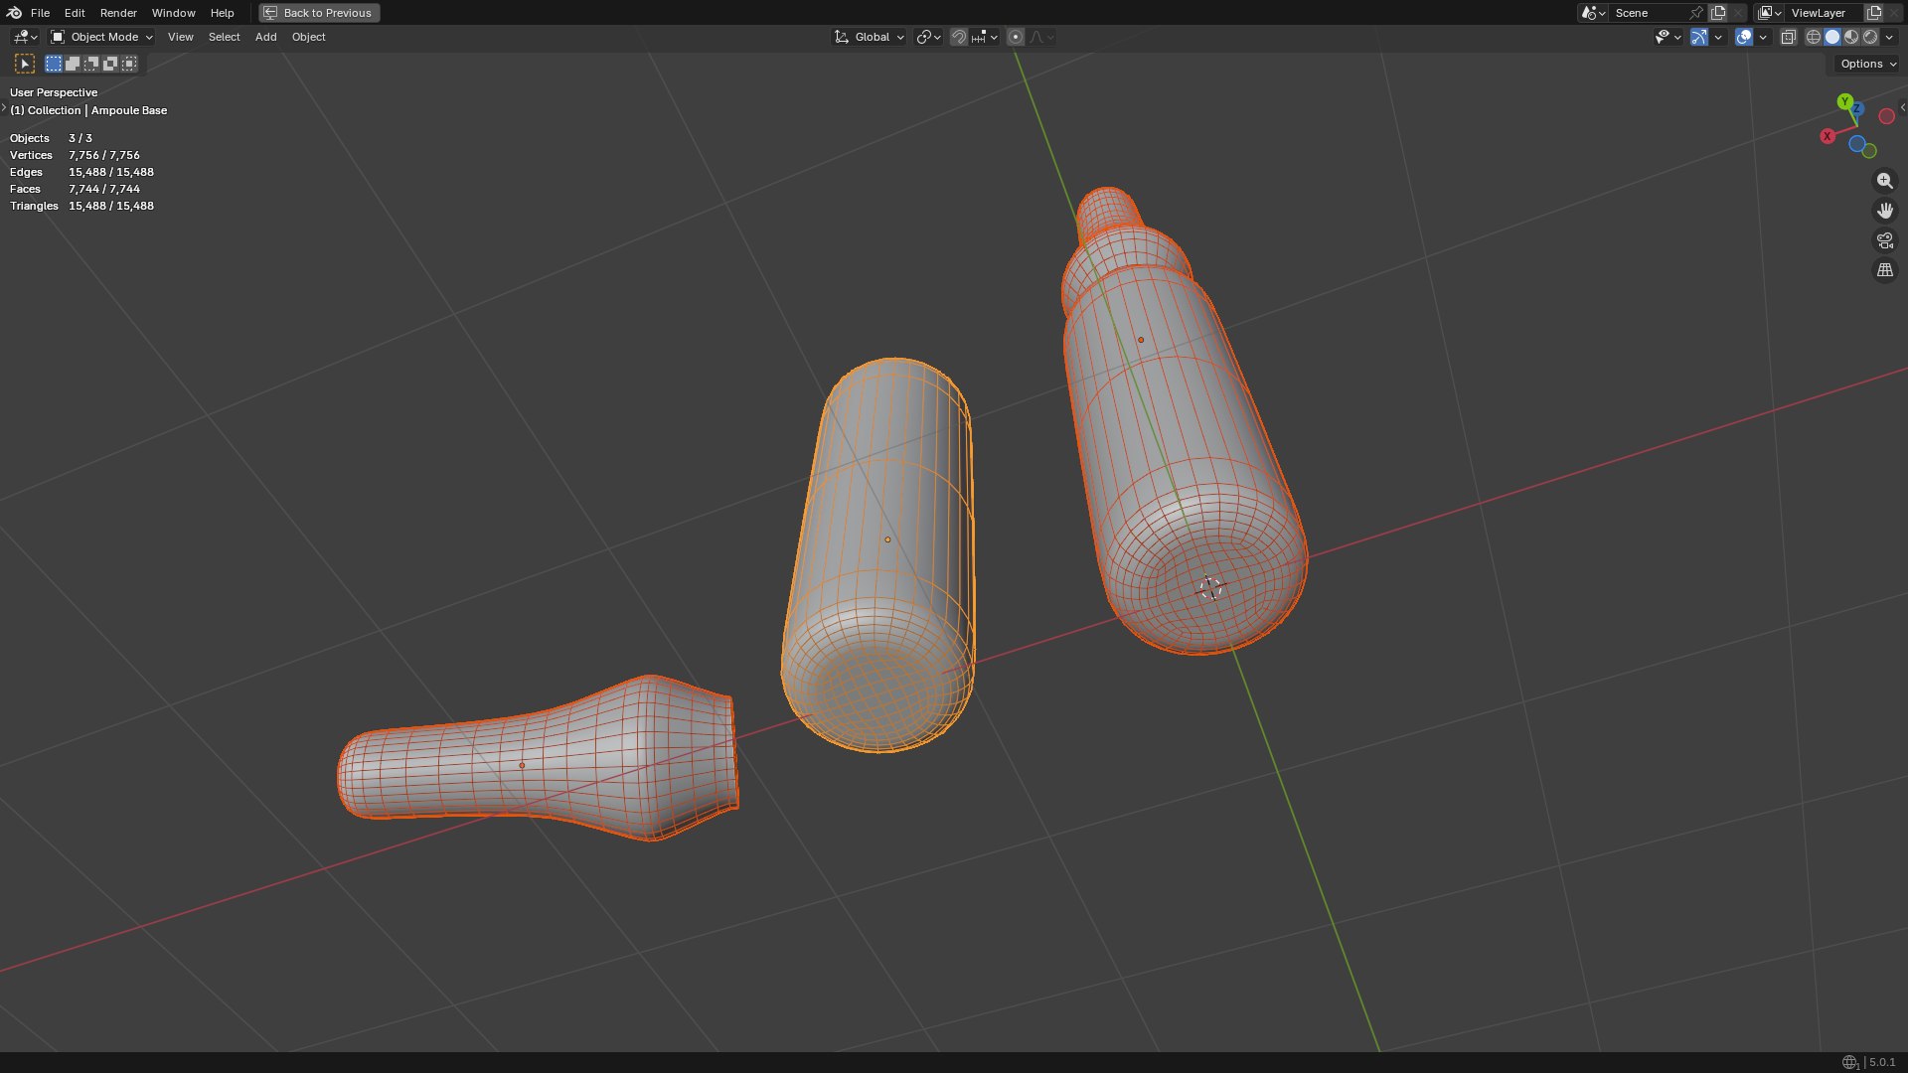
Task: Open viewport shading options arrow
Action: coord(1889,37)
